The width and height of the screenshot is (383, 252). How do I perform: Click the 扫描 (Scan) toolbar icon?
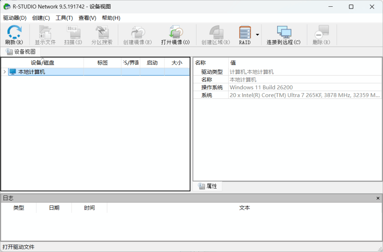[73, 34]
